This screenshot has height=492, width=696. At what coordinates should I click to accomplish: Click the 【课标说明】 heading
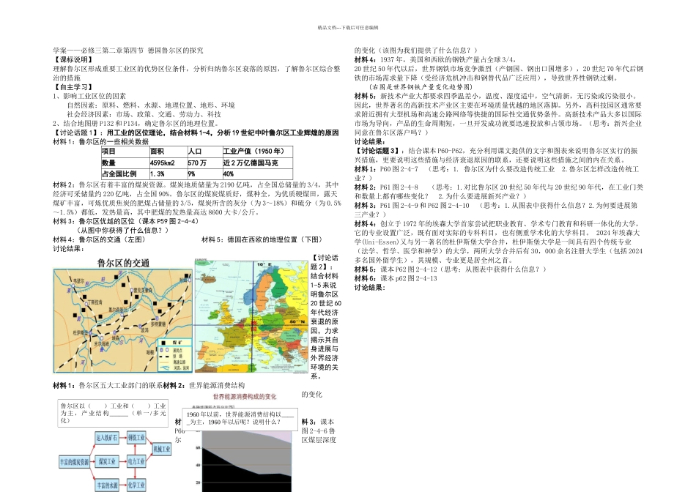[x=74, y=60]
